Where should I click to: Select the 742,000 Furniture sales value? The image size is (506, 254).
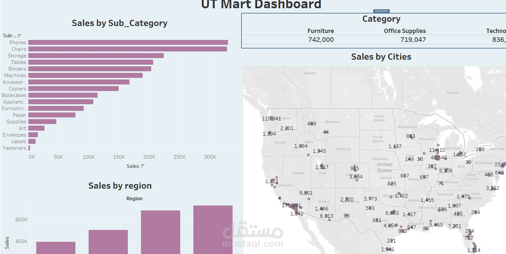321,40
